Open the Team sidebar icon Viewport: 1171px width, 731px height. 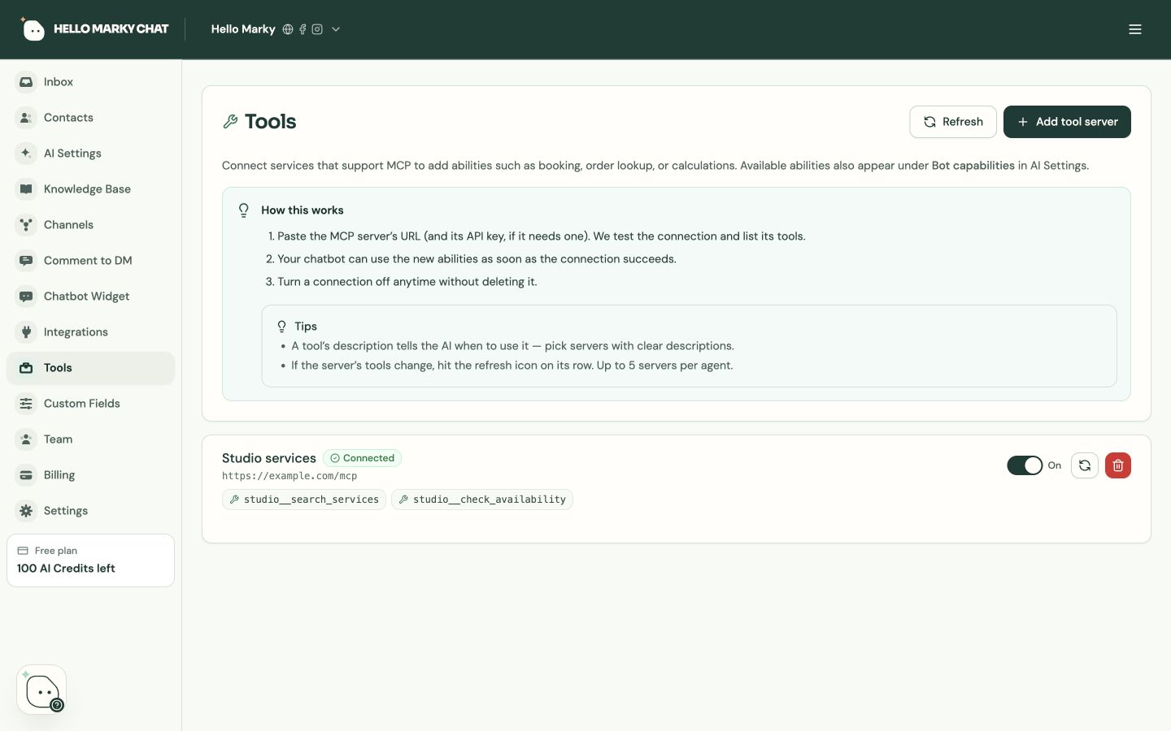pos(26,439)
